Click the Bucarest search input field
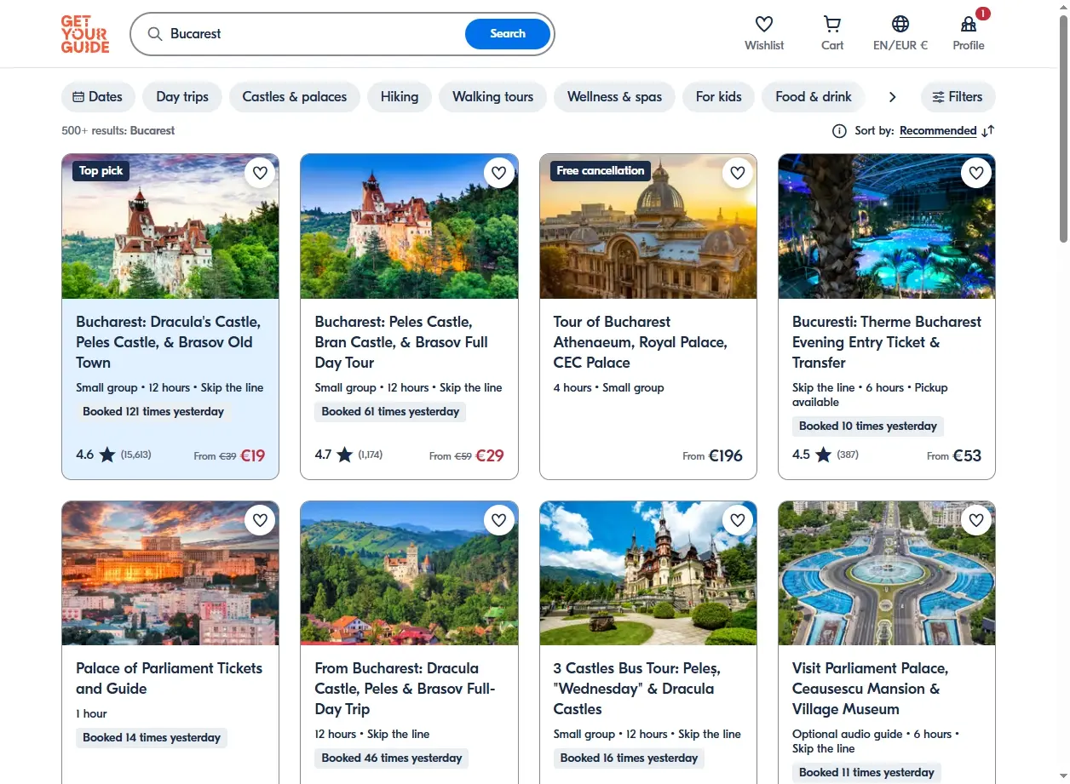 (x=314, y=34)
